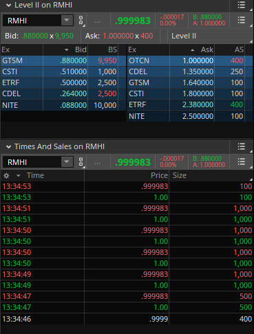Select the 13:34:49 trade at .999983
Viewport: 254px width, 334px height.
127,274
